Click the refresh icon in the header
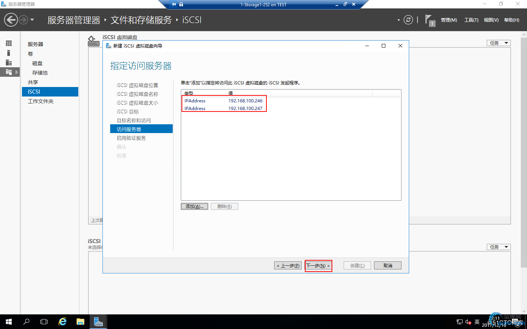 [408, 20]
